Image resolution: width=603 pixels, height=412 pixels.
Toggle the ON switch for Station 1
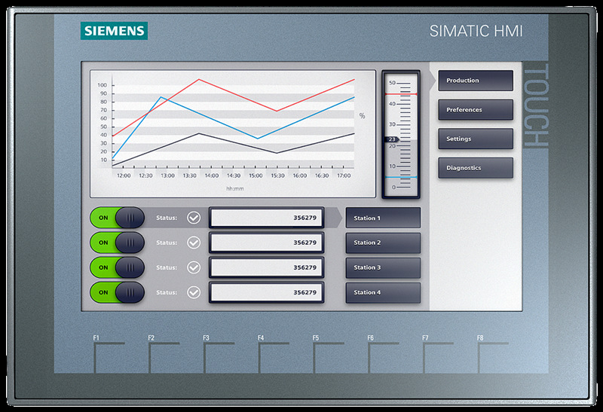(117, 218)
